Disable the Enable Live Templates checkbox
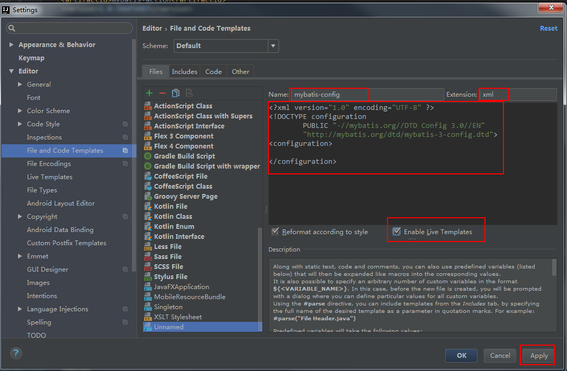The width and height of the screenshot is (567, 371). [397, 231]
